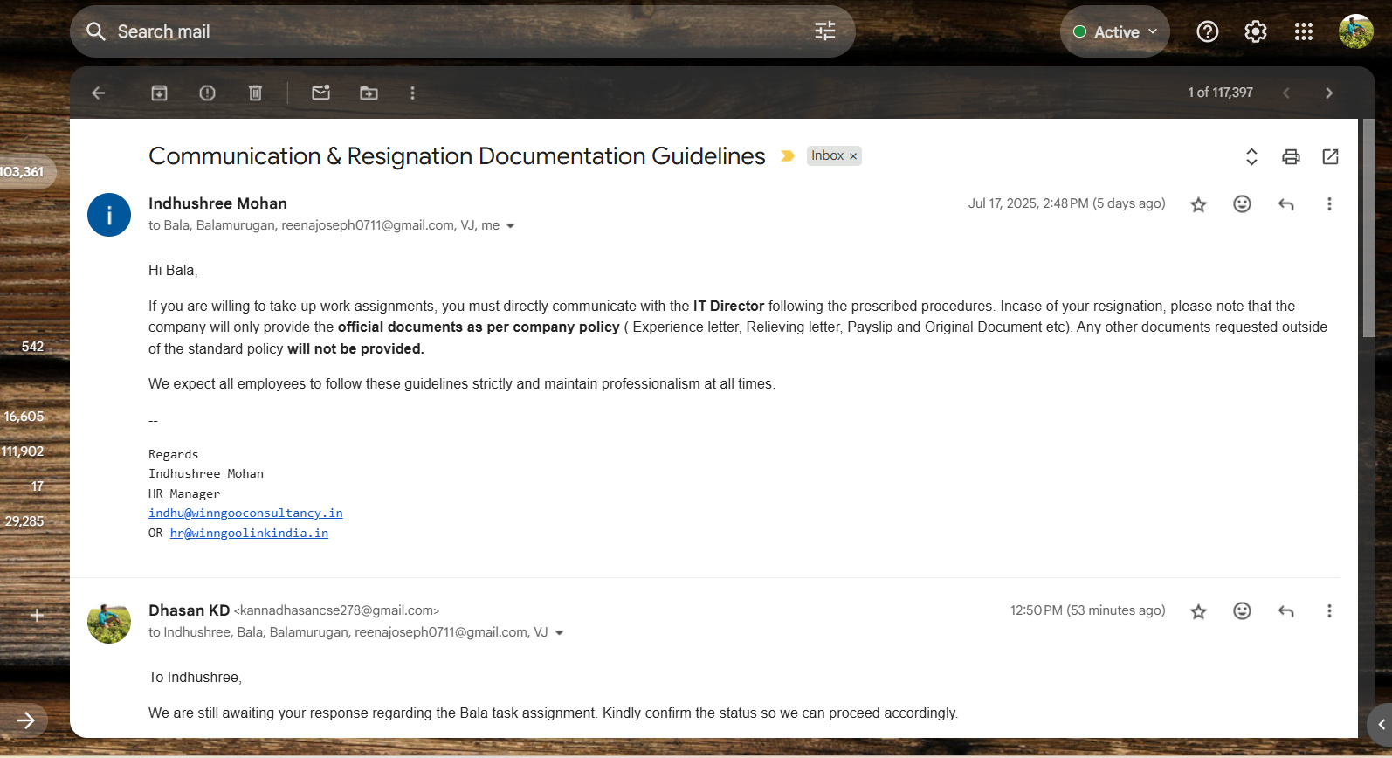Expand recipient details of Indhushree's email

coord(511,226)
